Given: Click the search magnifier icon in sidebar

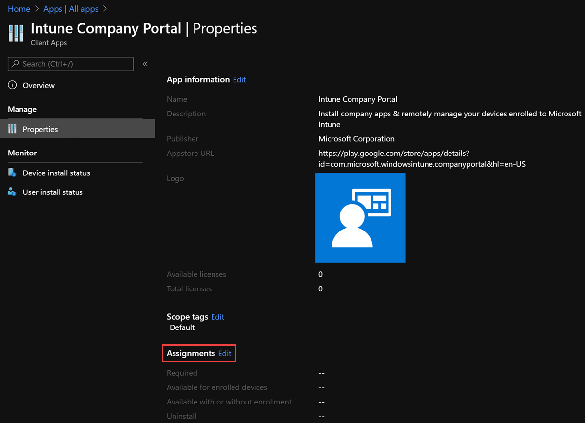Looking at the screenshot, I should pyautogui.click(x=16, y=64).
